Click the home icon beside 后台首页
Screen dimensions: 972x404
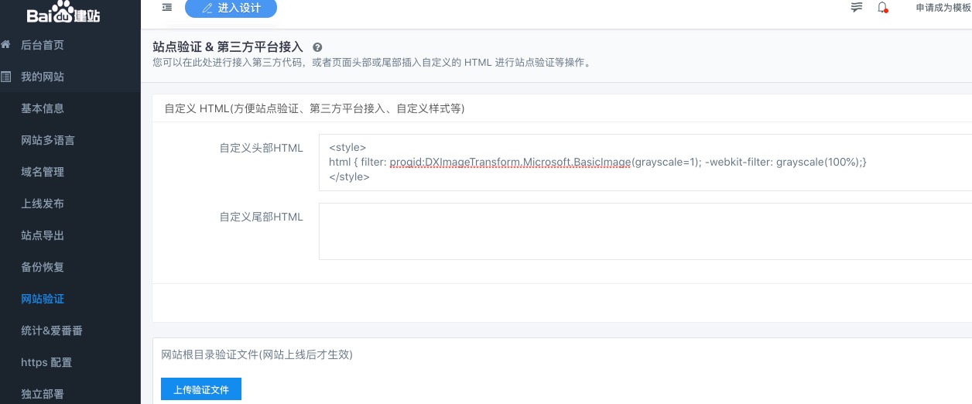click(x=6, y=45)
